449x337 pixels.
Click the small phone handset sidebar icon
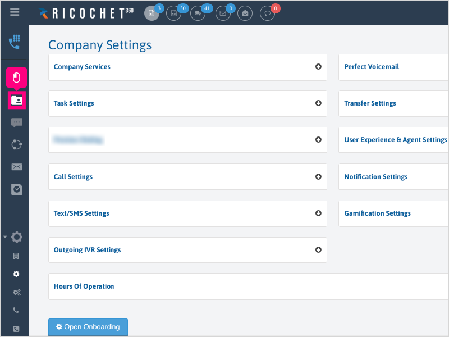click(x=16, y=310)
